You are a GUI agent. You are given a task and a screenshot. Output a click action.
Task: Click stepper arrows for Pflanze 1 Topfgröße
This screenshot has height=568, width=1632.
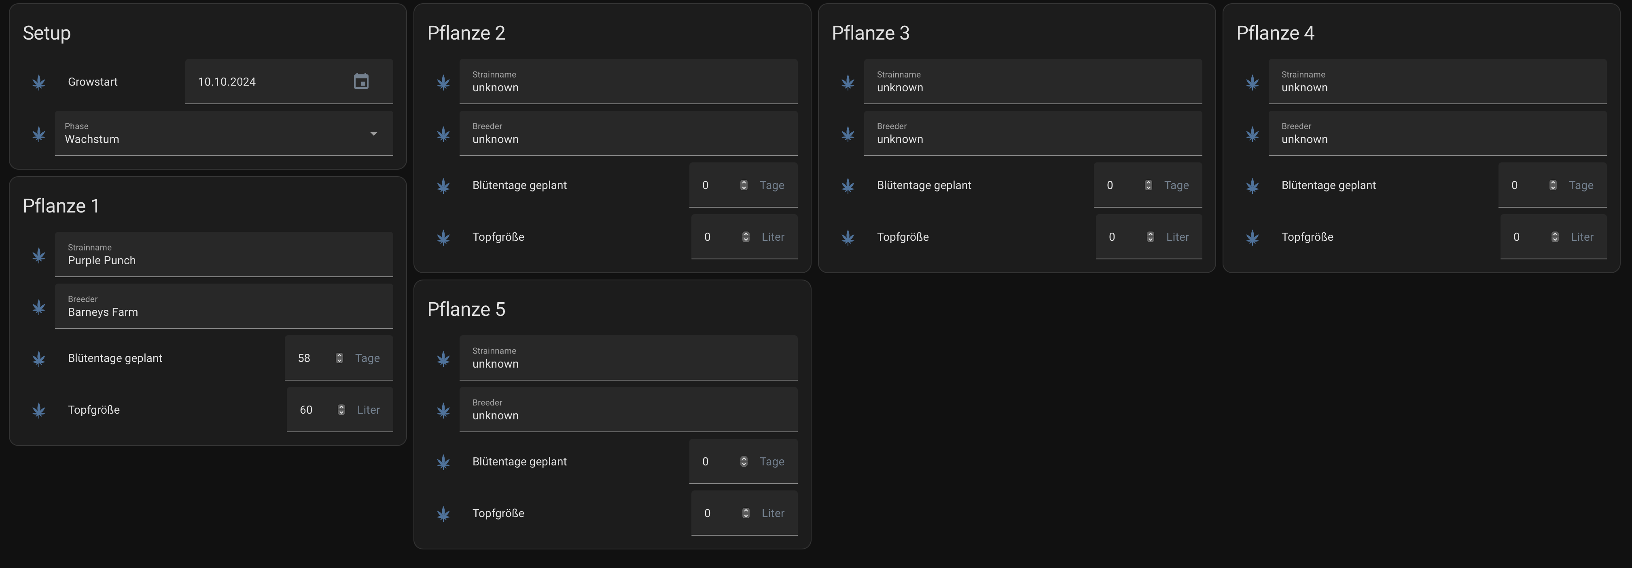(x=341, y=410)
